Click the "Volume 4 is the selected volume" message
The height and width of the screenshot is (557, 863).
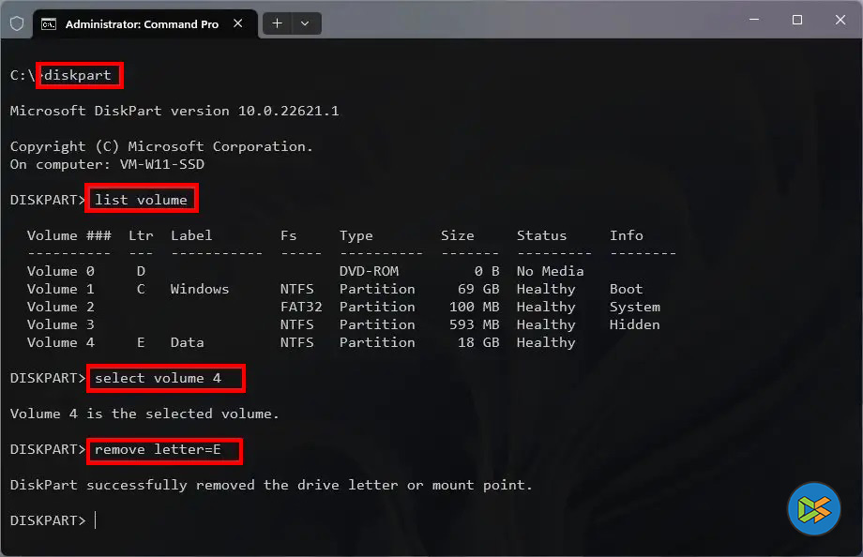click(144, 414)
